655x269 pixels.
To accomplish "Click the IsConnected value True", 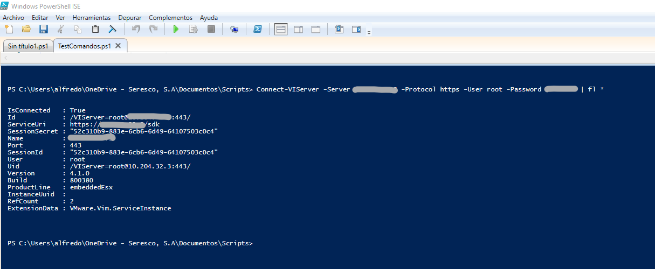I will (78, 110).
